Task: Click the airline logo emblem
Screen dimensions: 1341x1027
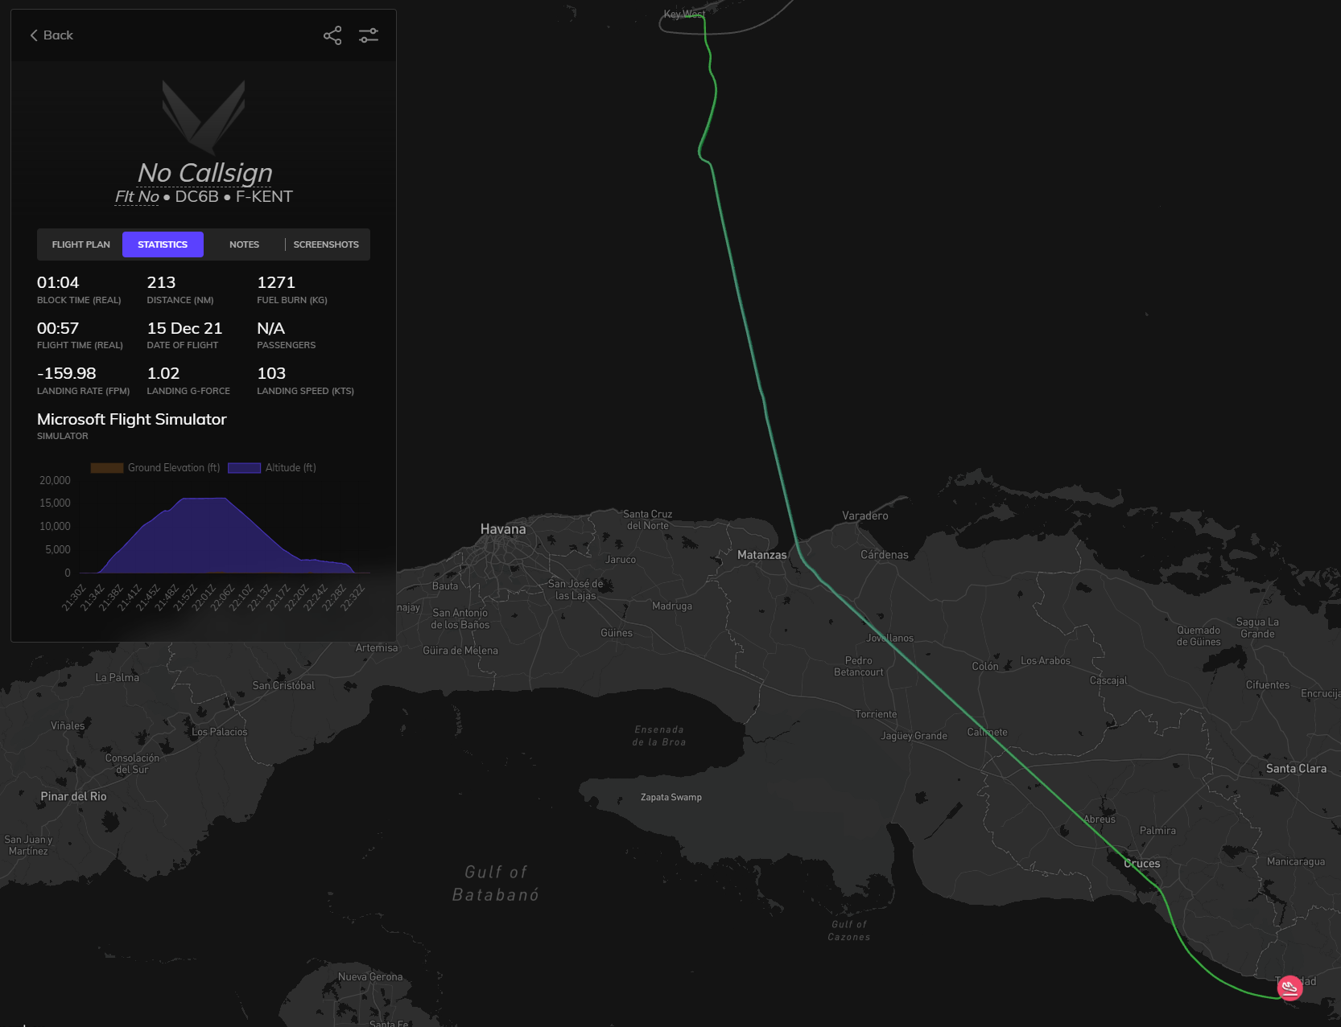Action: 204,116
